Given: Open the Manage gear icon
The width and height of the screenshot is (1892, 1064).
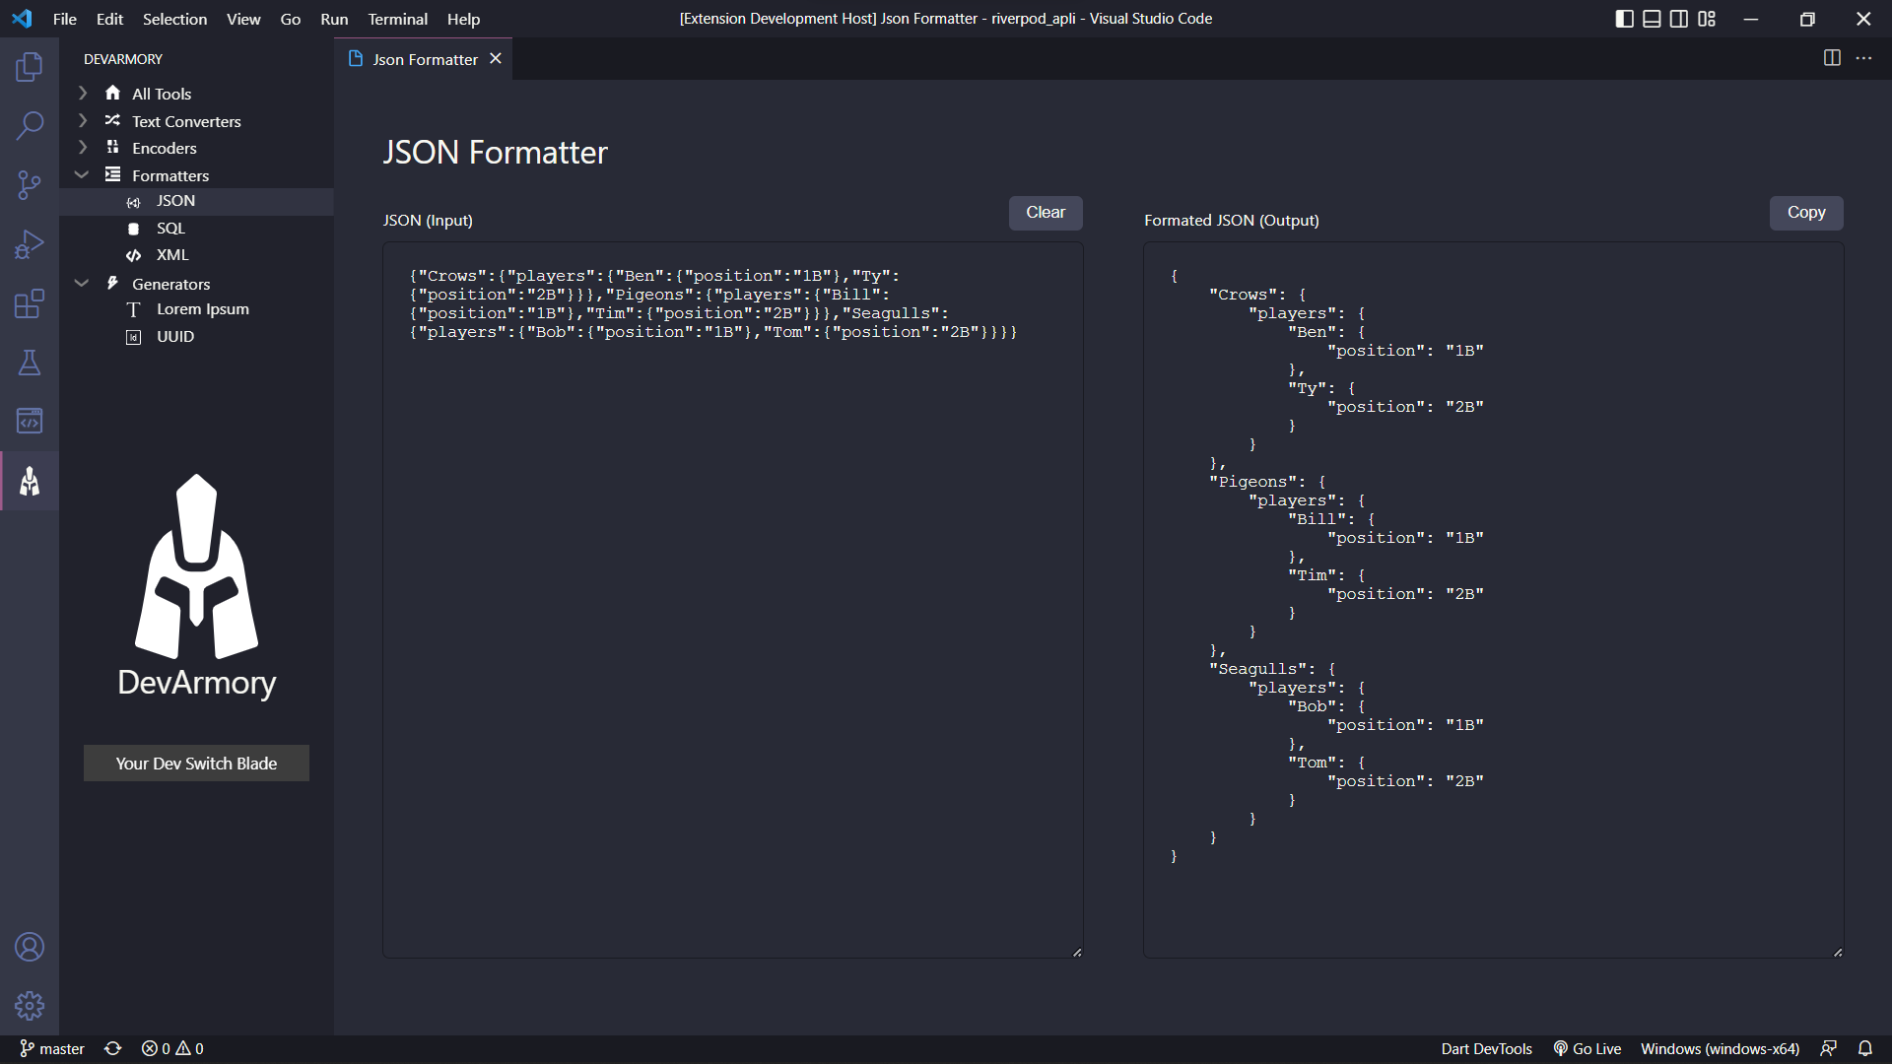Looking at the screenshot, I should click(x=30, y=1006).
